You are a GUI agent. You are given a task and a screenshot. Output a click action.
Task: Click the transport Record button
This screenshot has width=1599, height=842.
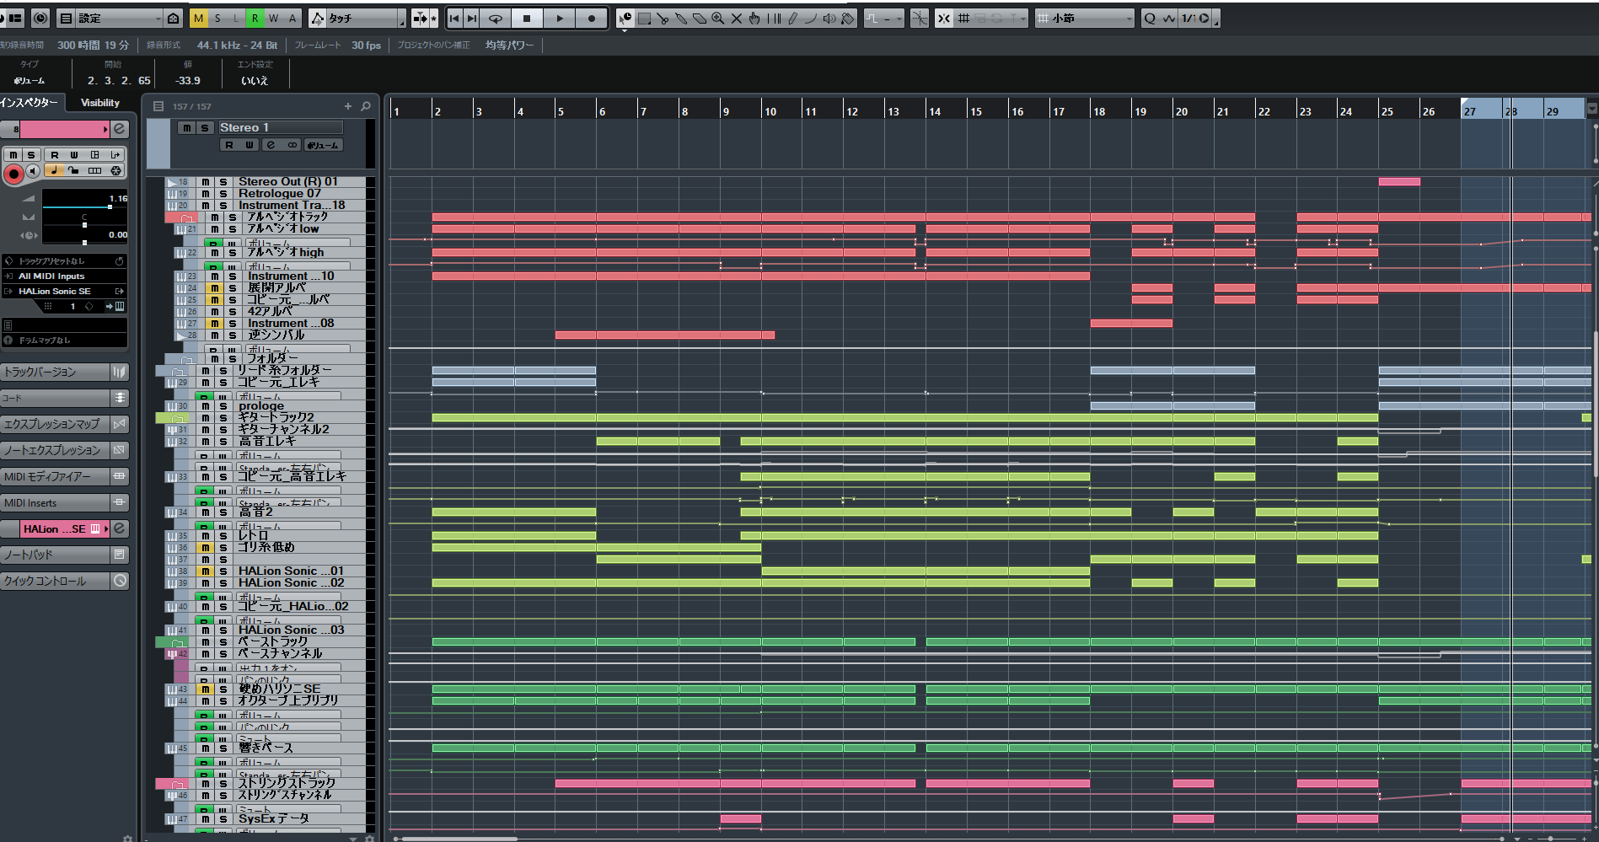click(592, 19)
